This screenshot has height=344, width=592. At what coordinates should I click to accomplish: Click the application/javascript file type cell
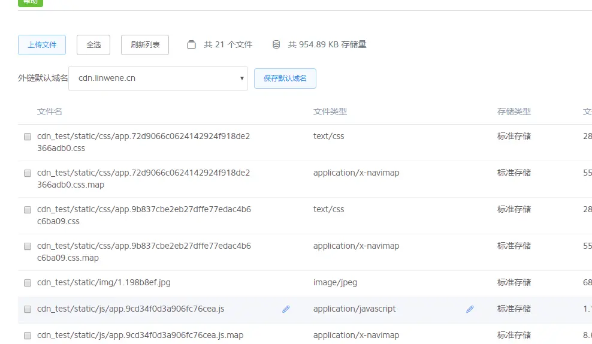355,309
